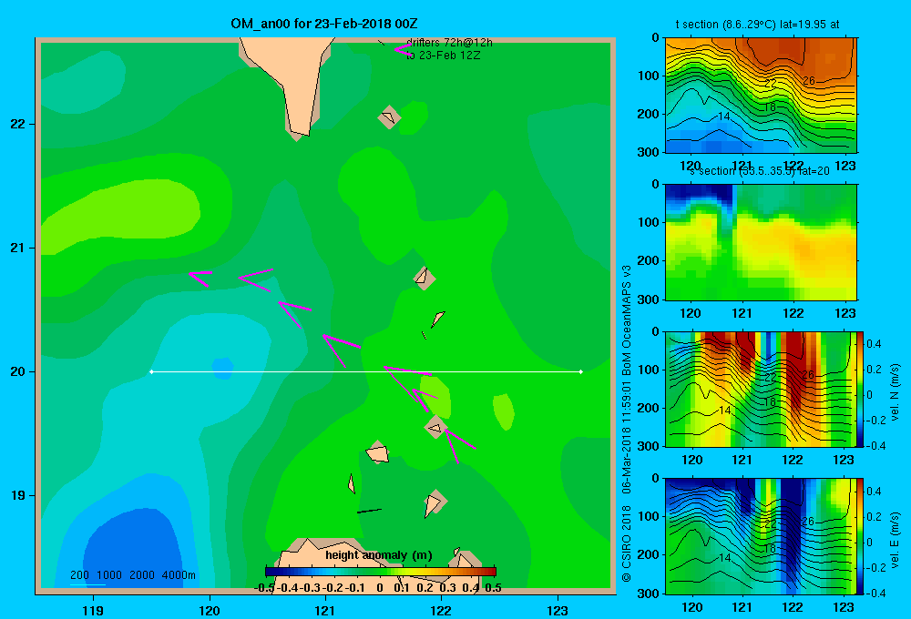911x619 pixels.
Task: Click the 's section' salinity panel title
Action: pos(759,171)
